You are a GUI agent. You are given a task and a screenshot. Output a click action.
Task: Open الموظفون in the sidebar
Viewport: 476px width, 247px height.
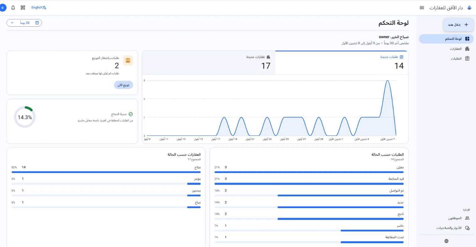(x=446, y=218)
